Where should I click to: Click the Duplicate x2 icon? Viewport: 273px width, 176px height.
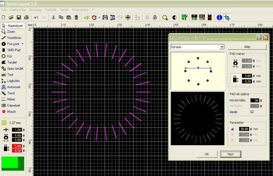click(86, 17)
